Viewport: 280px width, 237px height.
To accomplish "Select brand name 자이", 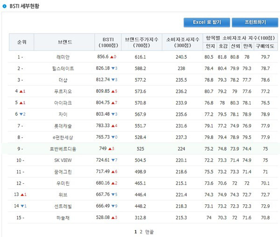I will point(63,114).
